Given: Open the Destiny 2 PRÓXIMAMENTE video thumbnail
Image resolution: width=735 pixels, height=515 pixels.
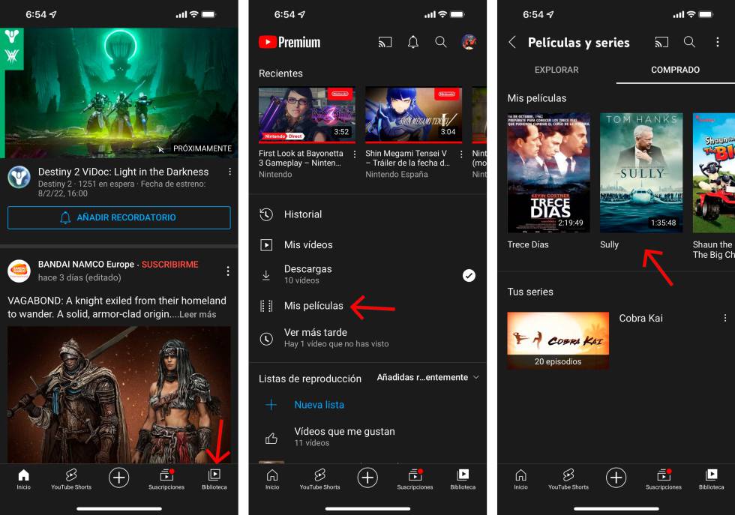Looking at the screenshot, I should [119, 93].
